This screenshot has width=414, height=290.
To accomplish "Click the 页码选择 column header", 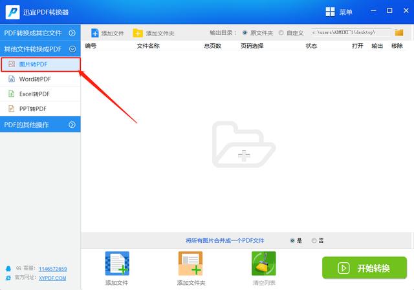I will (252, 46).
